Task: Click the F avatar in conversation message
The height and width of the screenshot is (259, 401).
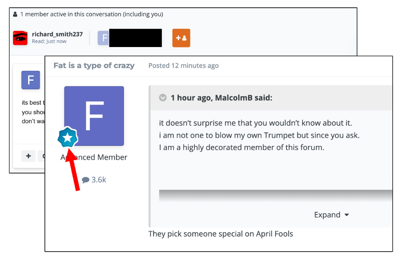Action: (x=31, y=80)
